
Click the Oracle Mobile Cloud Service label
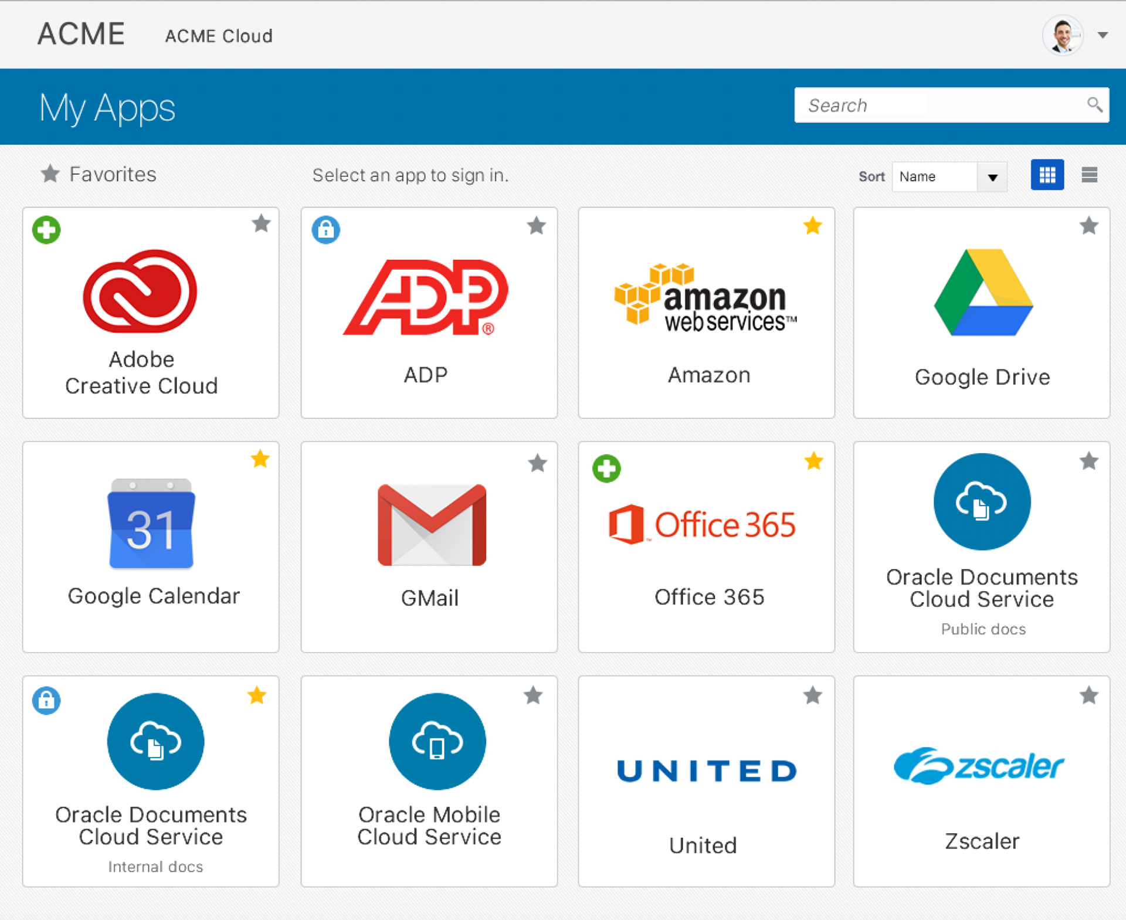coord(429,826)
